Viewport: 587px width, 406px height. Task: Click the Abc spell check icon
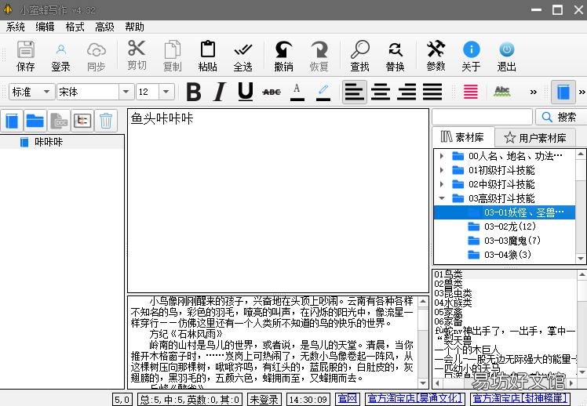502,92
